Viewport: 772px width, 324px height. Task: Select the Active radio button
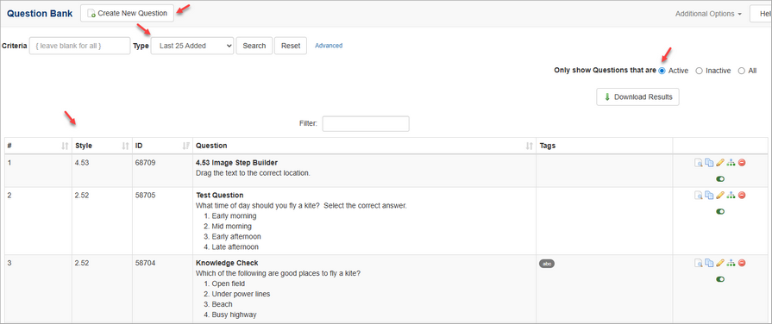pos(662,71)
